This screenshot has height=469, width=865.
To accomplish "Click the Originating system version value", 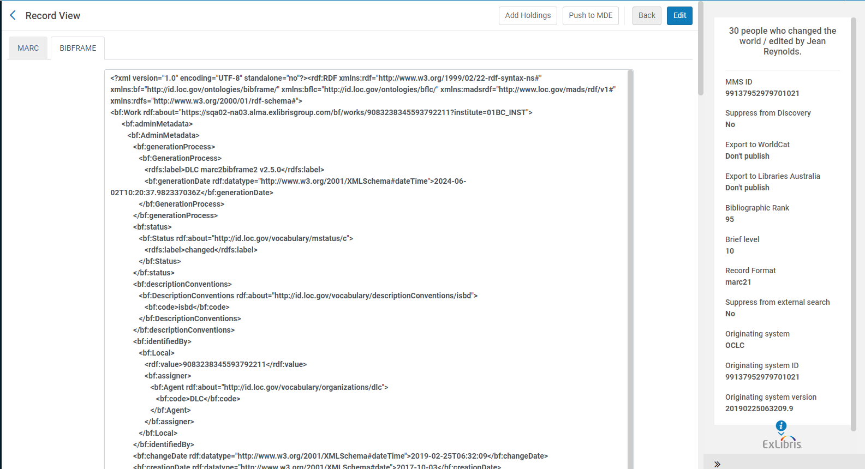I will tap(759, 408).
